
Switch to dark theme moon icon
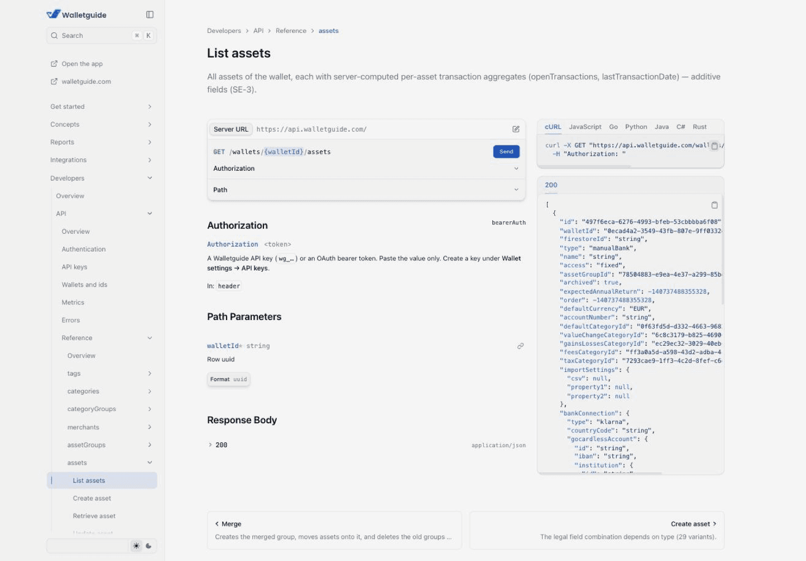coord(148,546)
